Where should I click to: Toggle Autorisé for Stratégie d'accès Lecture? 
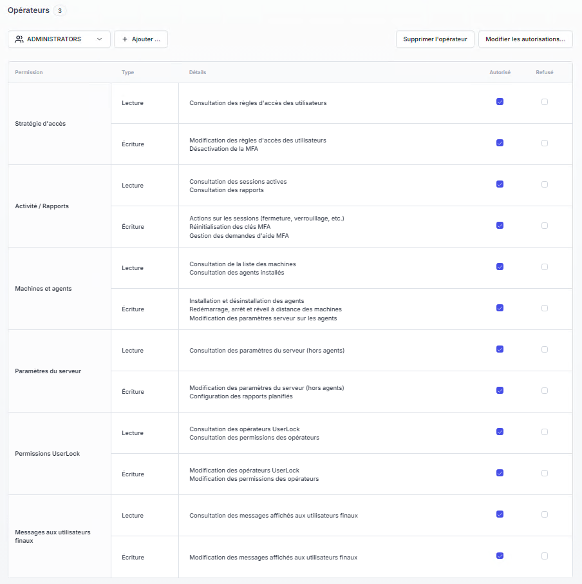[500, 102]
